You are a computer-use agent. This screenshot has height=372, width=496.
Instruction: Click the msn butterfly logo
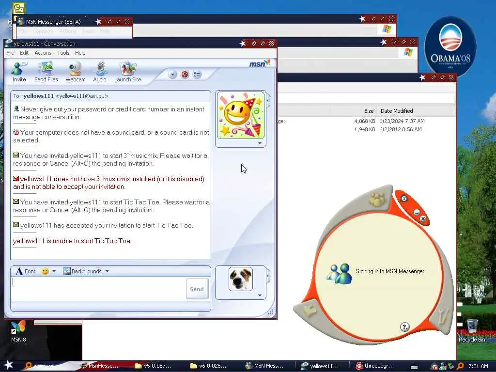tap(260, 63)
